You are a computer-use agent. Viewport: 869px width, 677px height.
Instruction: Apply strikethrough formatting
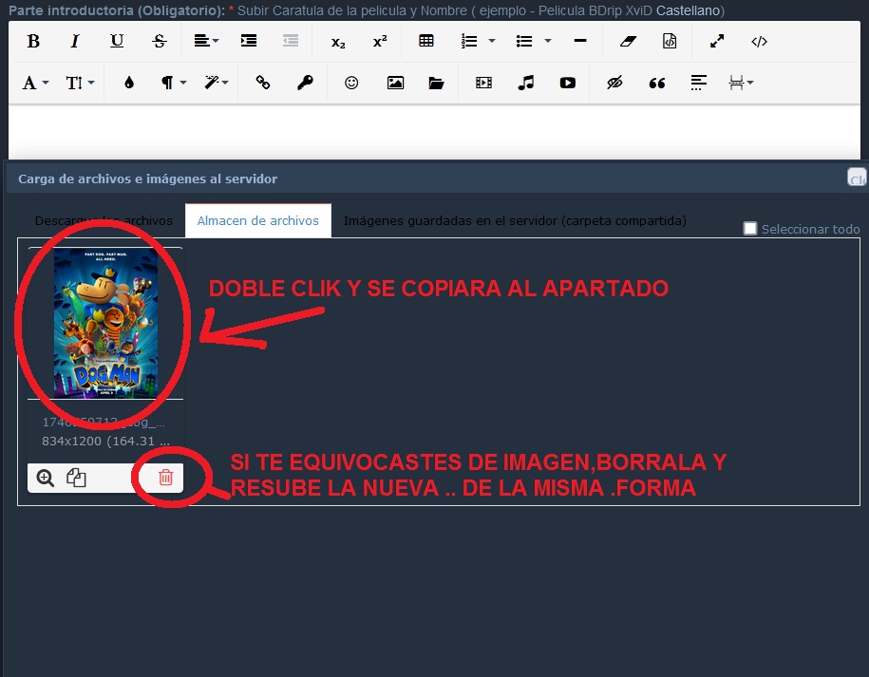point(159,41)
